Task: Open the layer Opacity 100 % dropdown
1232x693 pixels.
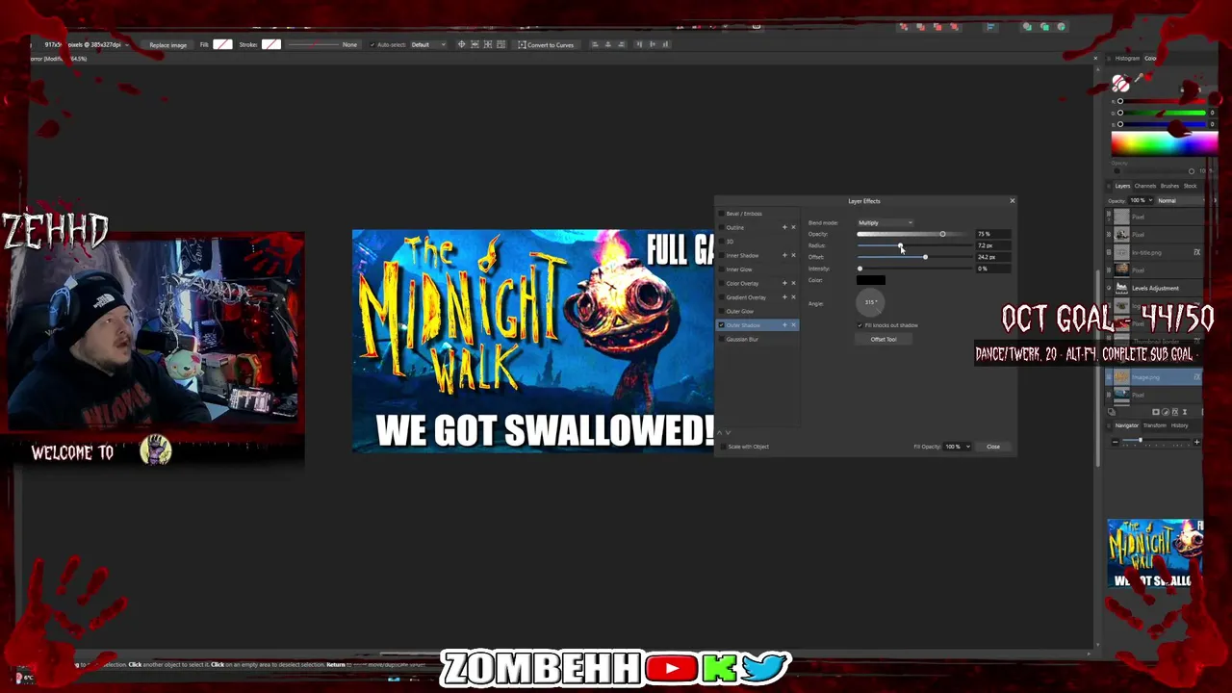Action: pyautogui.click(x=1142, y=200)
